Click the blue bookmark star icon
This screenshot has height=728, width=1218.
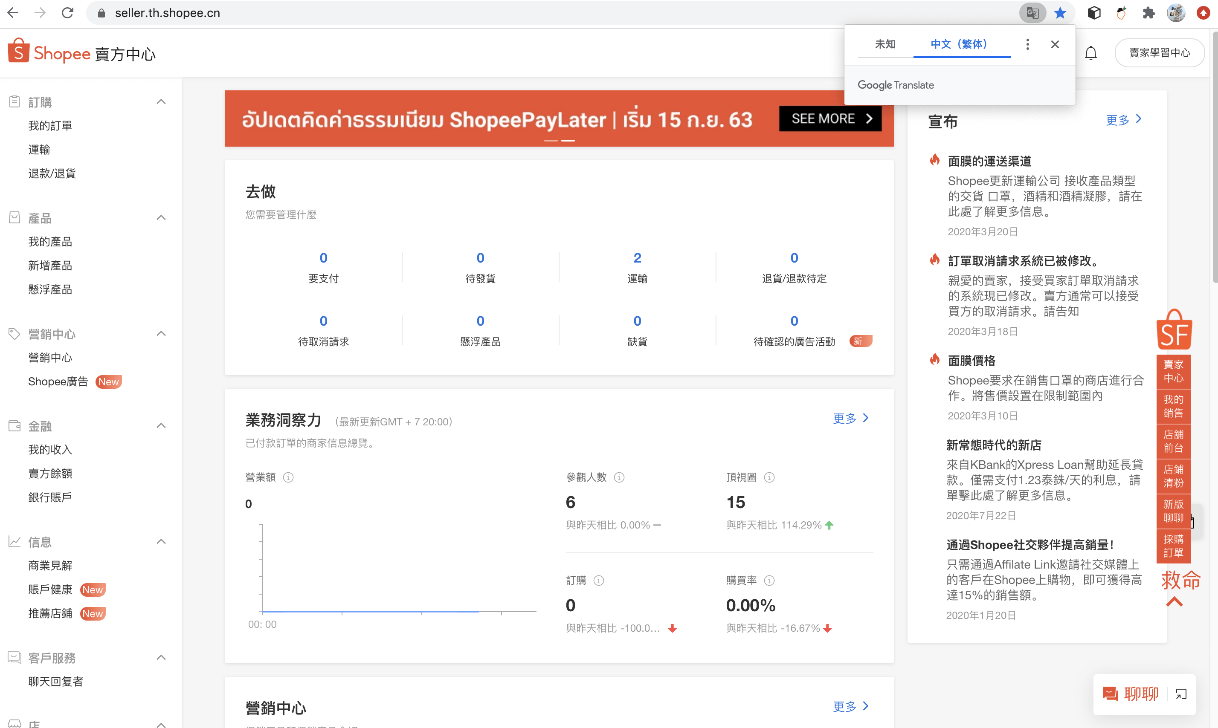(1060, 13)
